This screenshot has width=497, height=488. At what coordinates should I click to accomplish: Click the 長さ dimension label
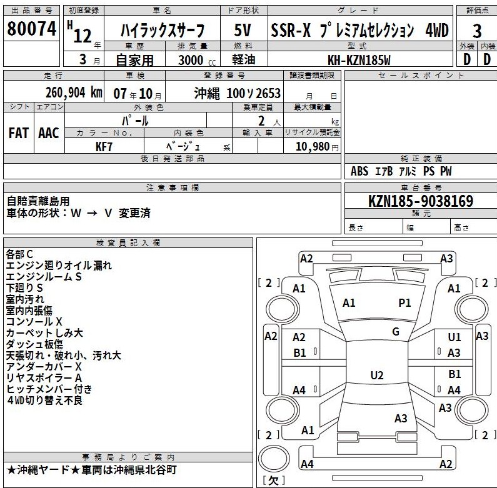356,227
